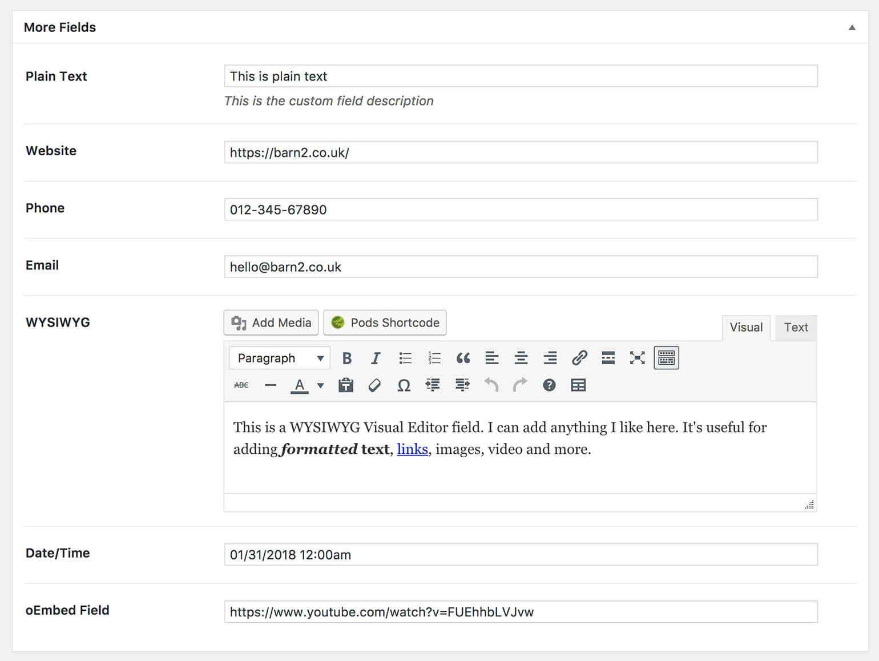Screen dimensions: 879x661
Task: Insert a link in the editor
Action: click(580, 358)
